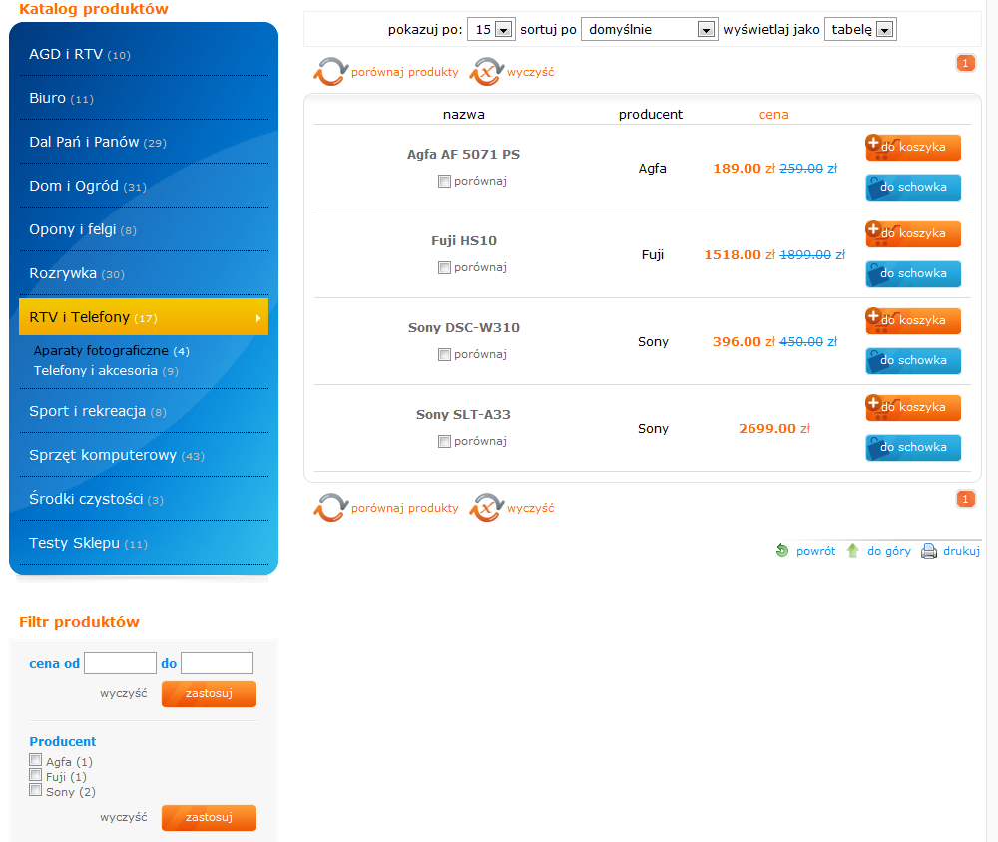This screenshot has width=998, height=842.
Task: Click the bottom compare products arrows icon
Action: (330, 507)
